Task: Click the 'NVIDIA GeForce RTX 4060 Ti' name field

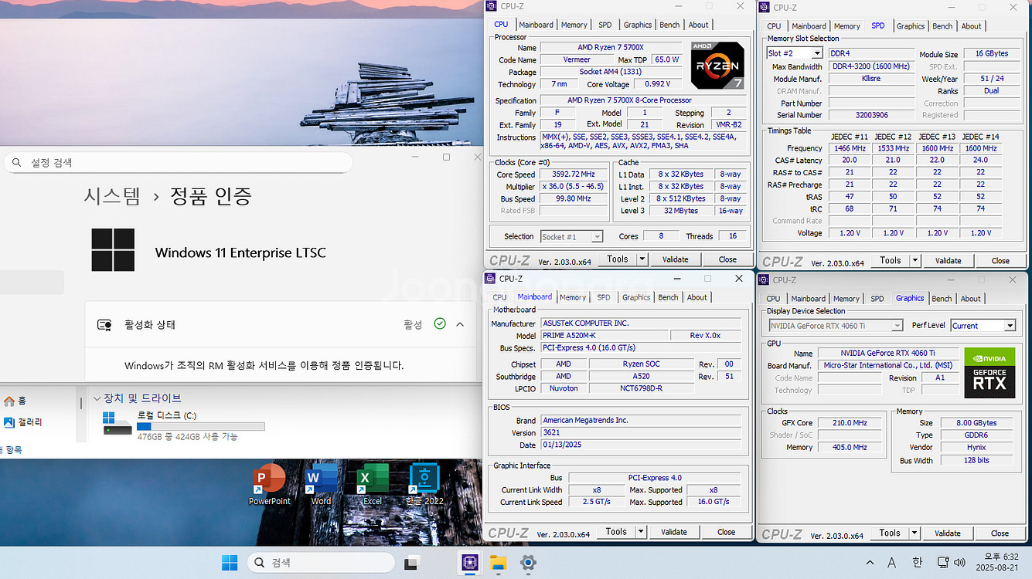Action: pyautogui.click(x=887, y=353)
